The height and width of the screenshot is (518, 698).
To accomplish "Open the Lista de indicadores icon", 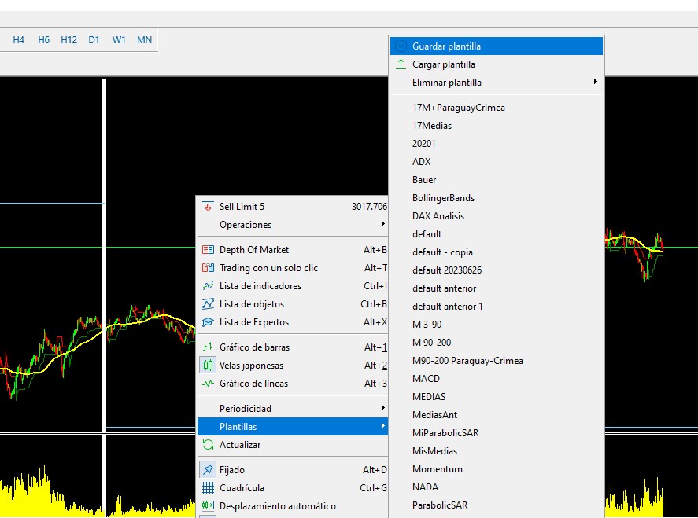I will click(208, 286).
